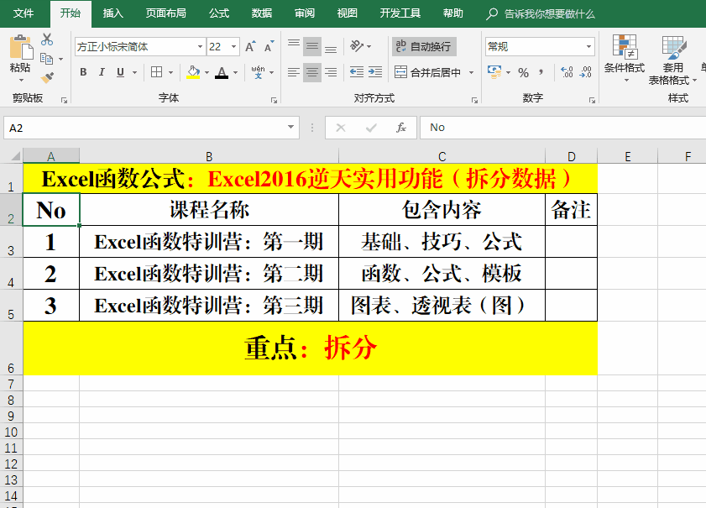Open the 公式 ribbon tab
706x508 pixels.
[218, 13]
